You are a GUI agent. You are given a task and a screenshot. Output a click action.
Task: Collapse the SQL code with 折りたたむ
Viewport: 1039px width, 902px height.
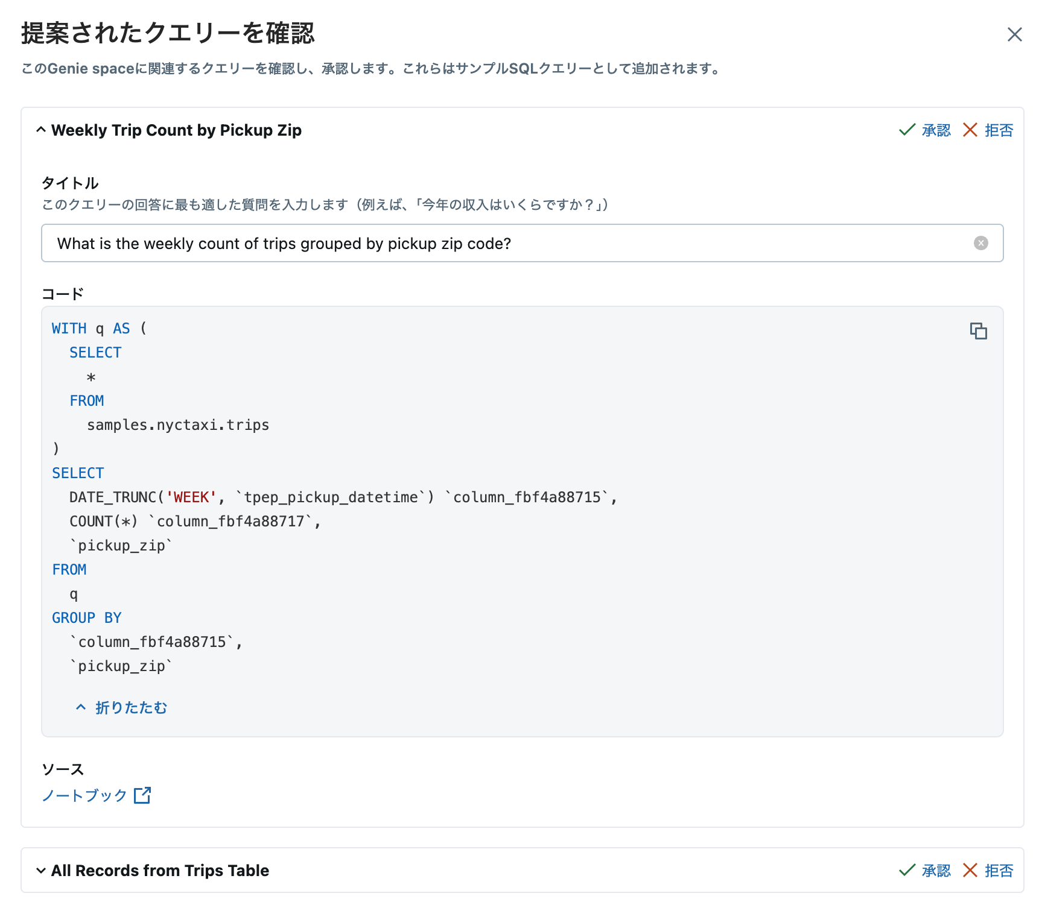click(130, 707)
